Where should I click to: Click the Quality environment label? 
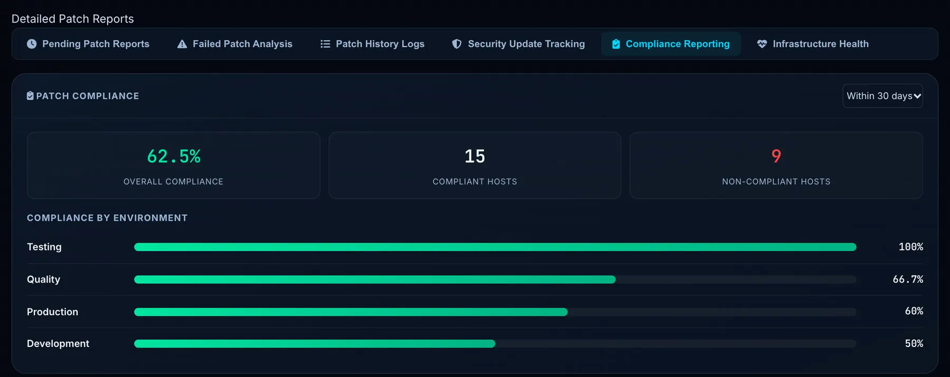coord(43,279)
